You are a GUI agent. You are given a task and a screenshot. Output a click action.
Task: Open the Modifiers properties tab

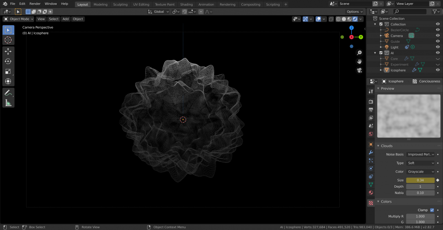click(x=371, y=152)
